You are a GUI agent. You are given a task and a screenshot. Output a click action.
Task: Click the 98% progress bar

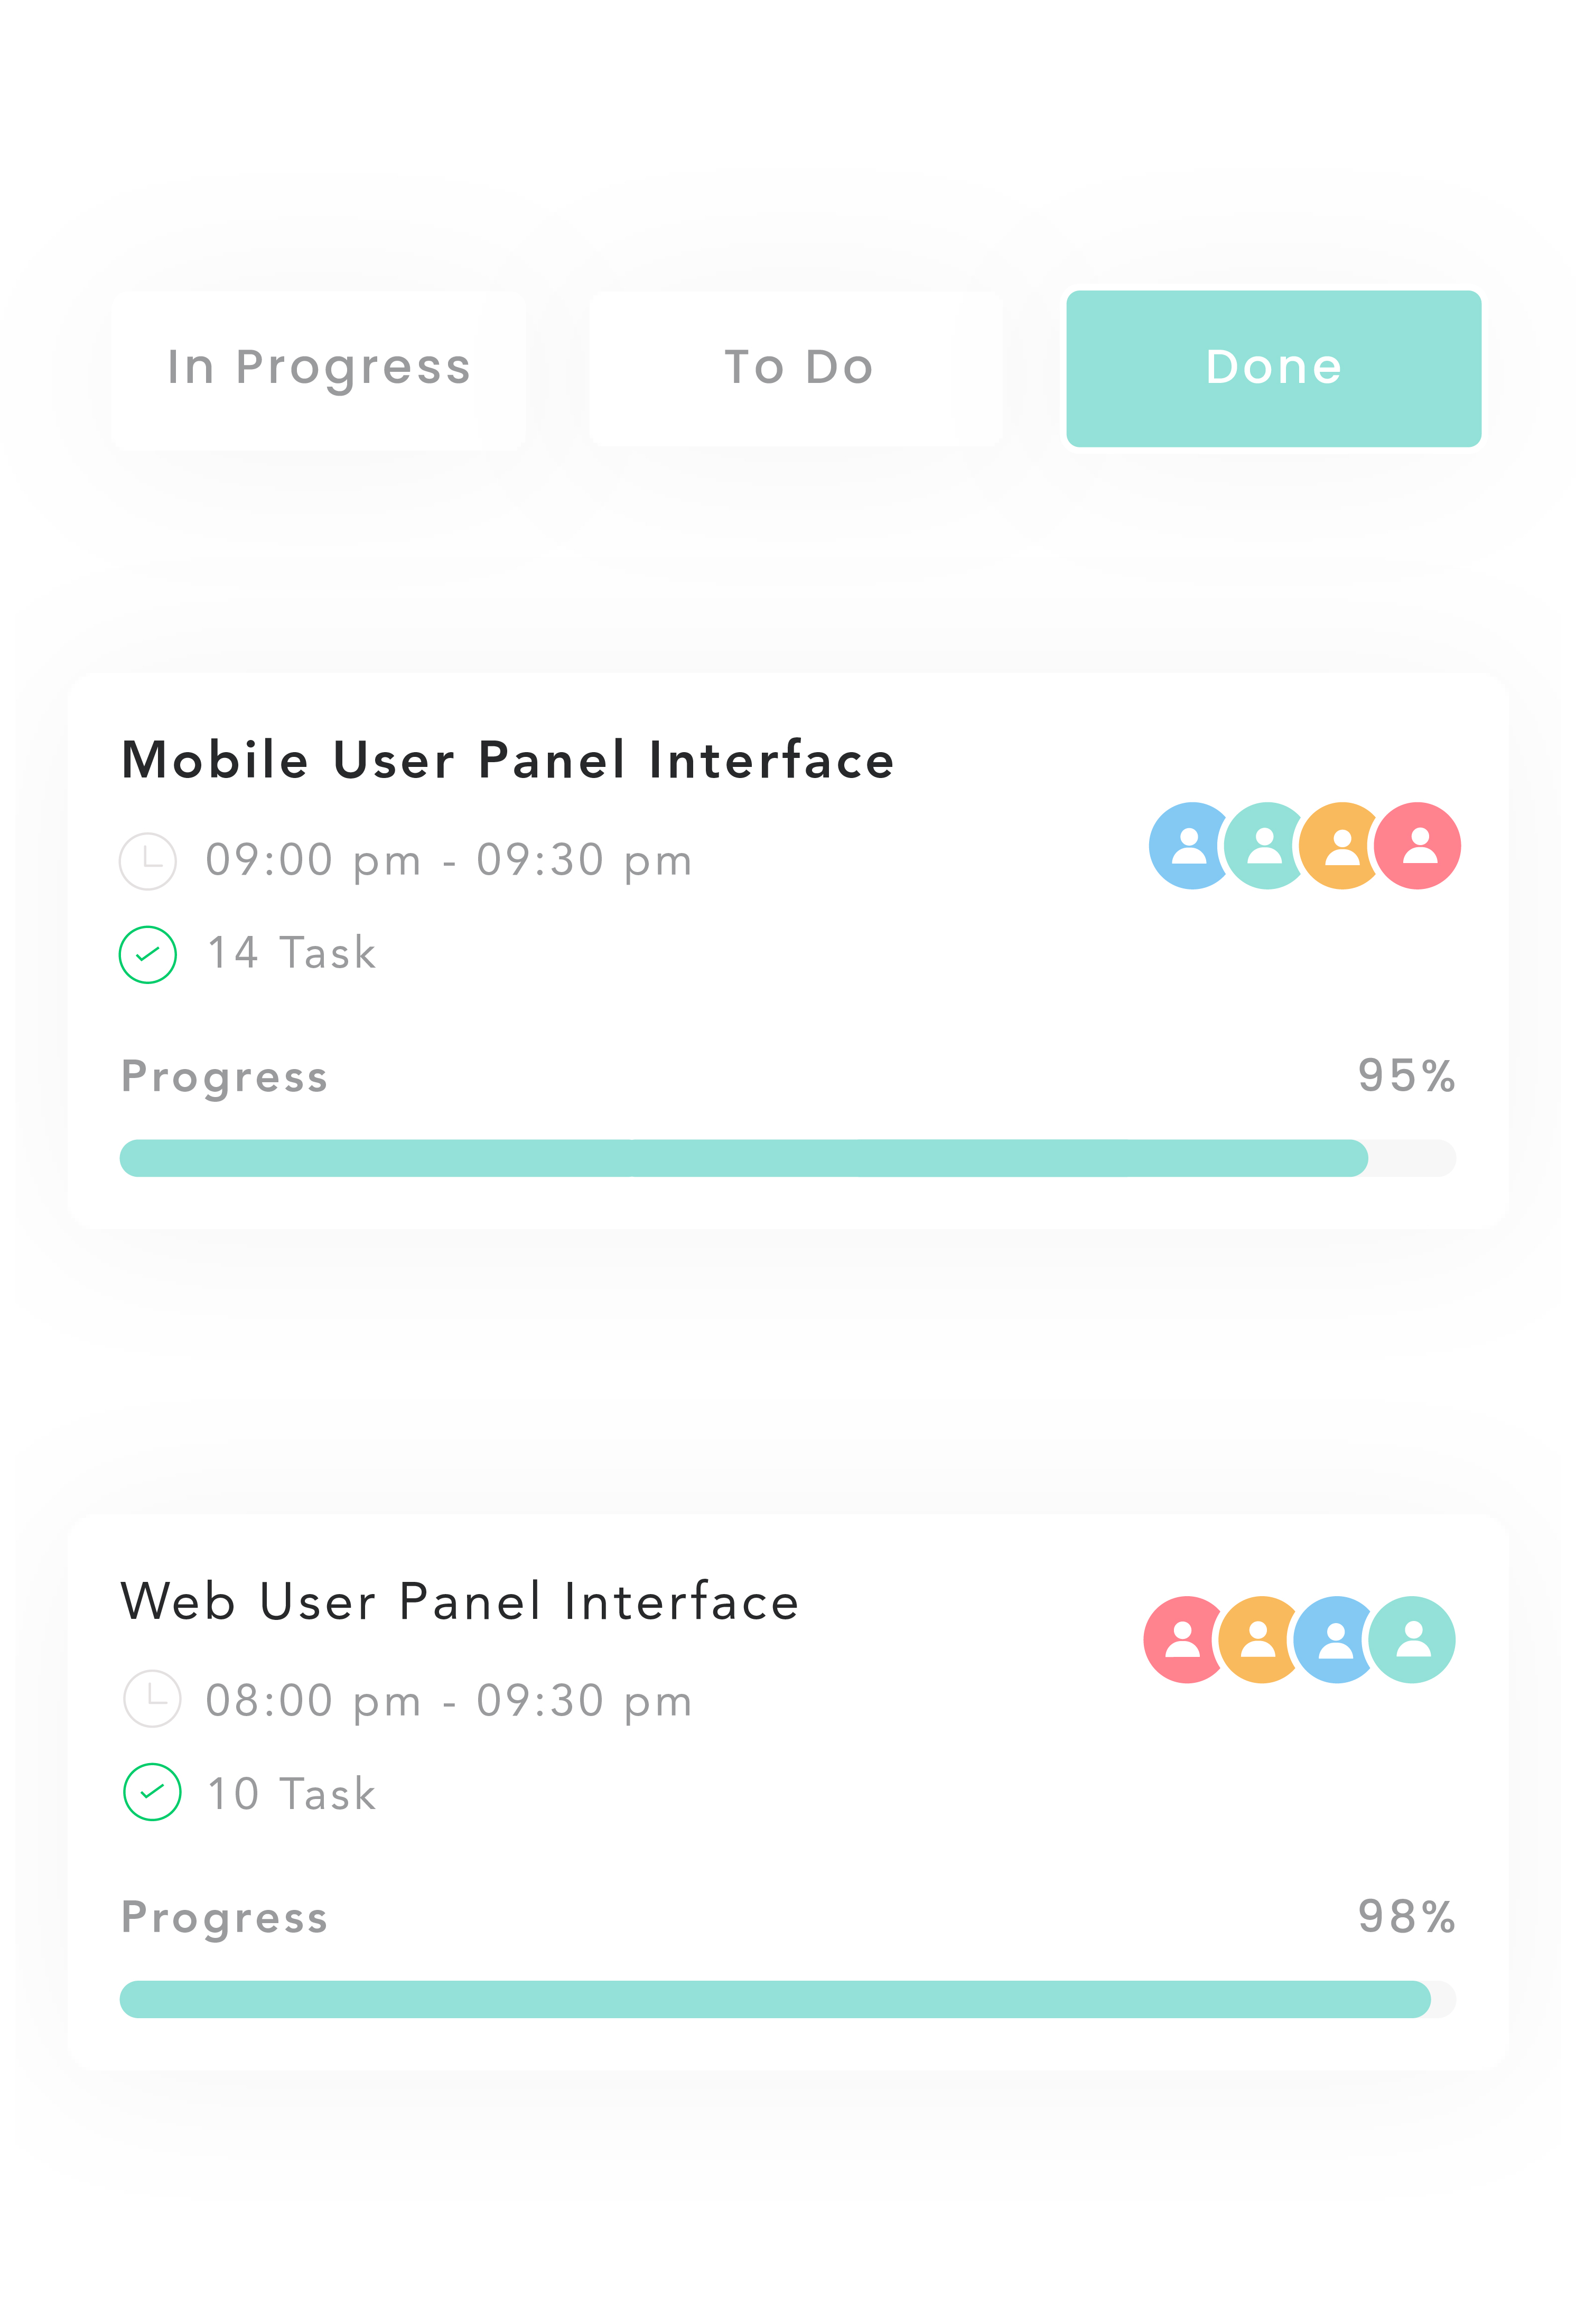787,1999
